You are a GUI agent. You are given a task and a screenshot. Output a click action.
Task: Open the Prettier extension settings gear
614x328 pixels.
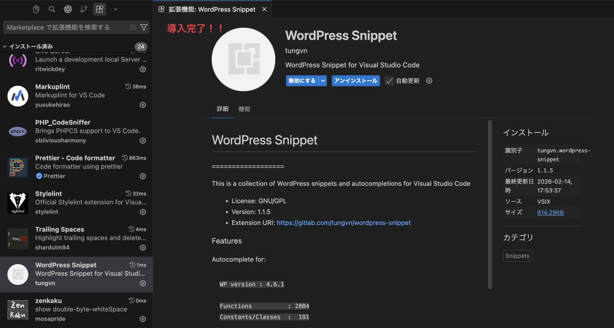pos(143,176)
